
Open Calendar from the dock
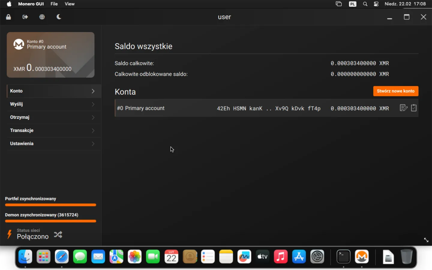tap(171, 257)
